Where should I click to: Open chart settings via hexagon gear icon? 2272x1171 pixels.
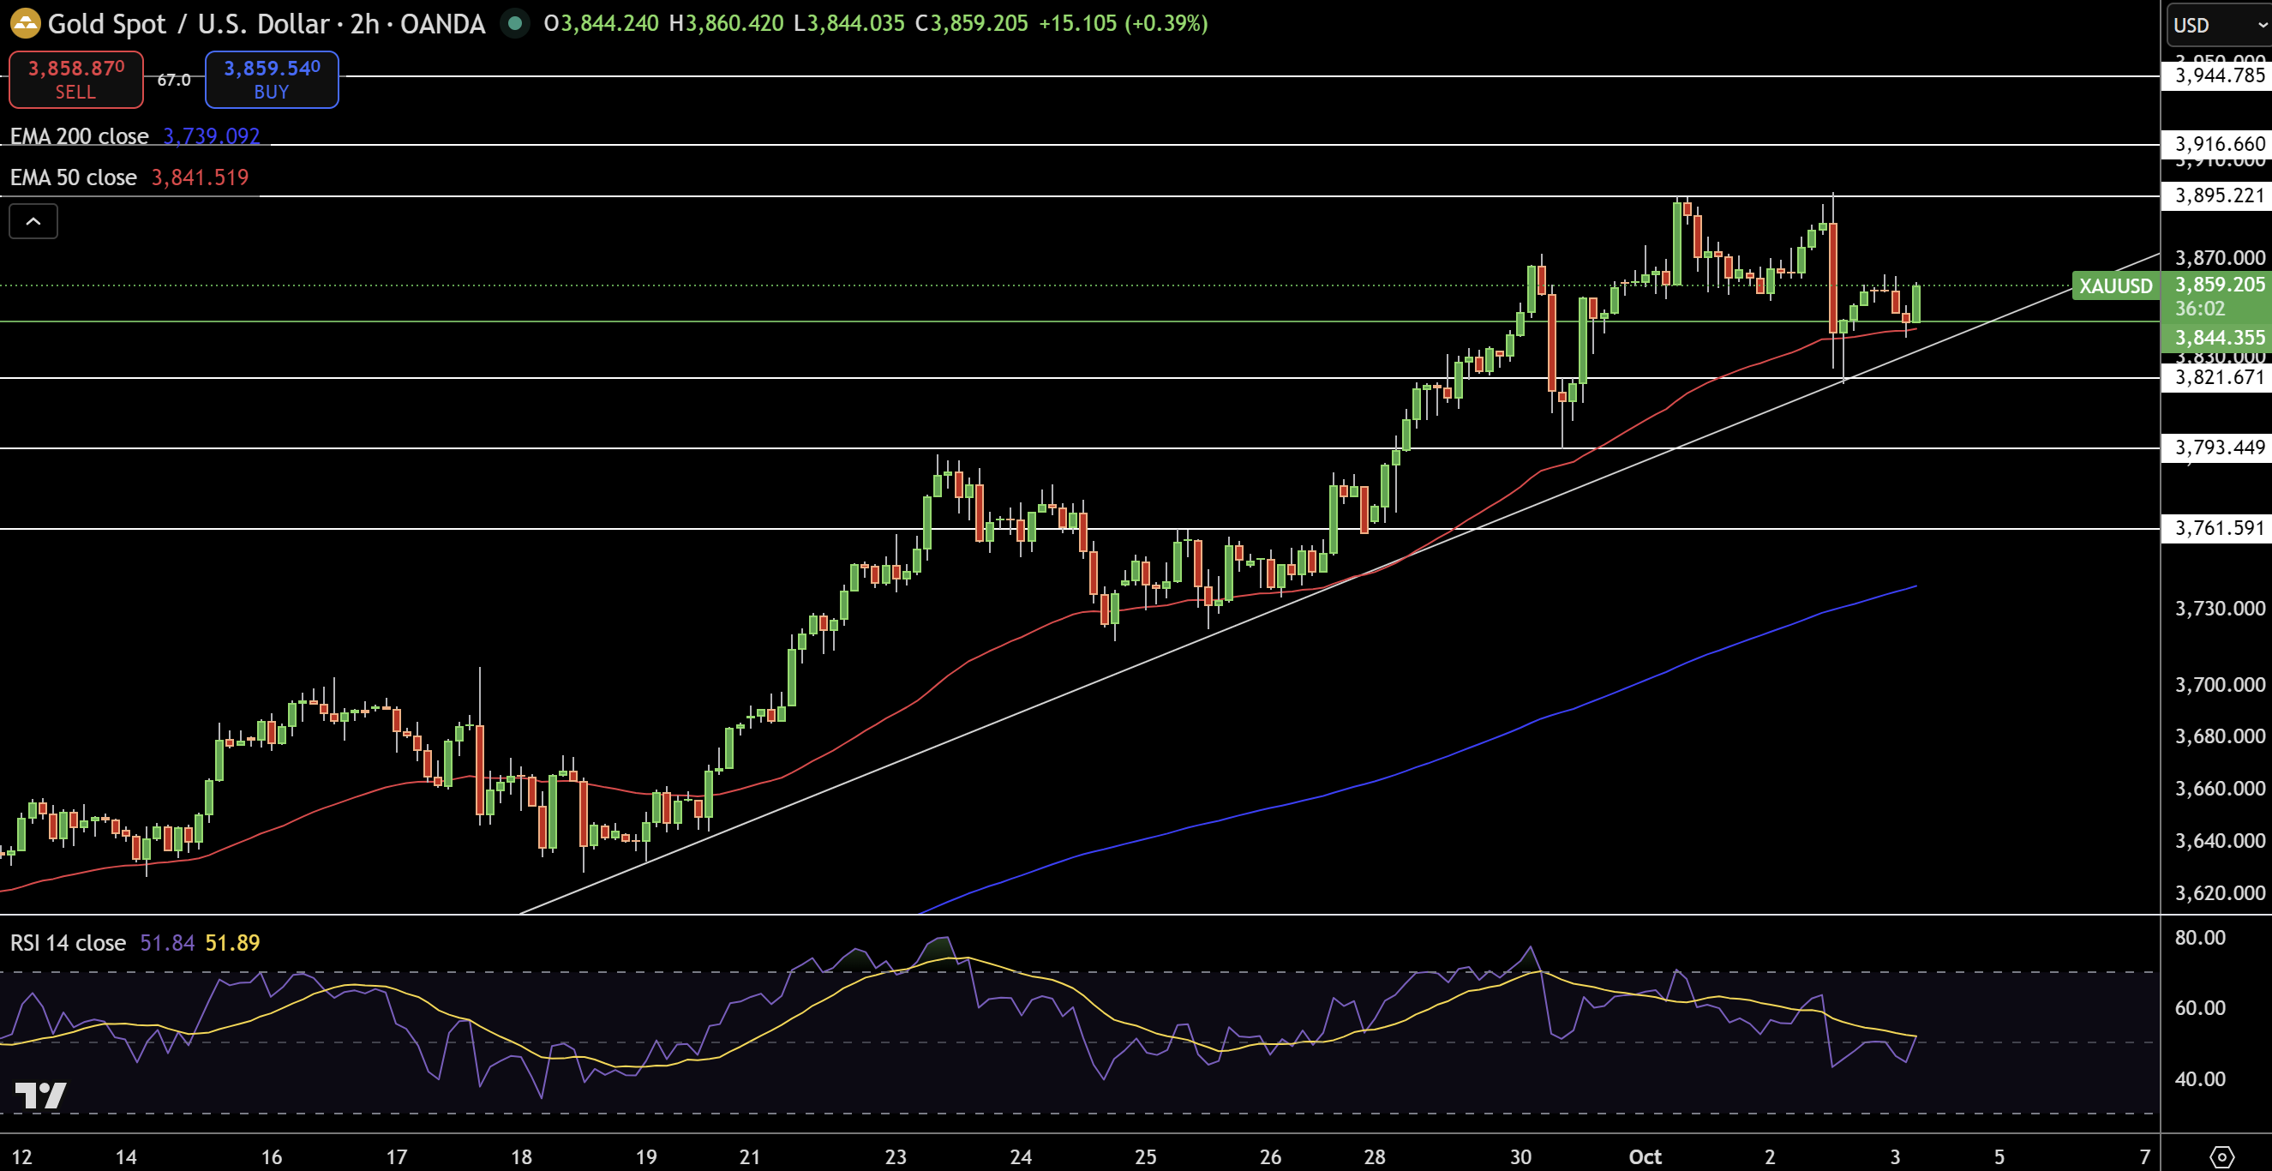2221,1156
